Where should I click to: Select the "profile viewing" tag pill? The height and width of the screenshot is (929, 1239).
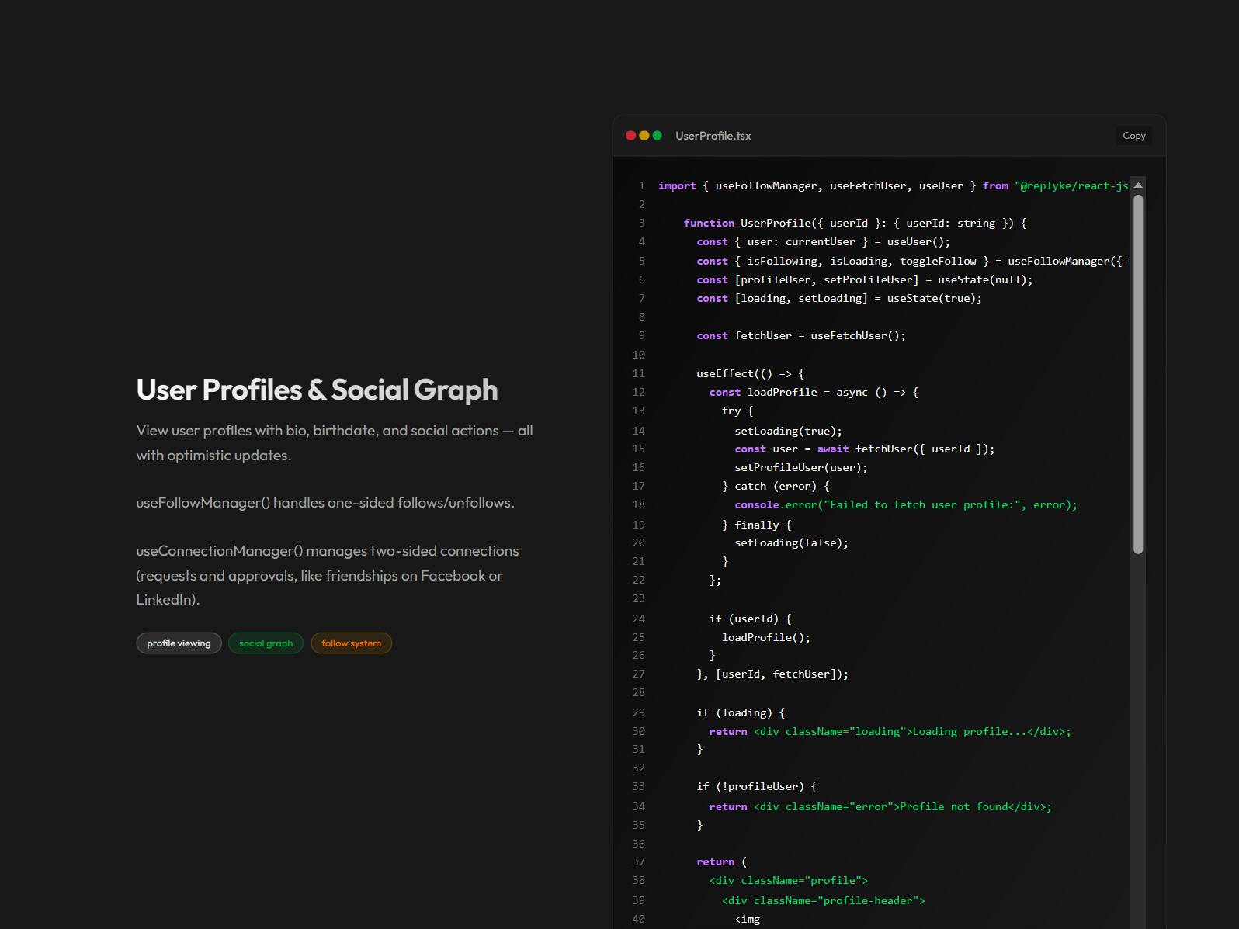(179, 643)
